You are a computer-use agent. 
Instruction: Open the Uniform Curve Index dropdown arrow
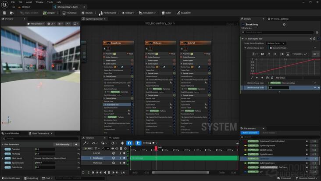pyautogui.click(x=315, y=83)
